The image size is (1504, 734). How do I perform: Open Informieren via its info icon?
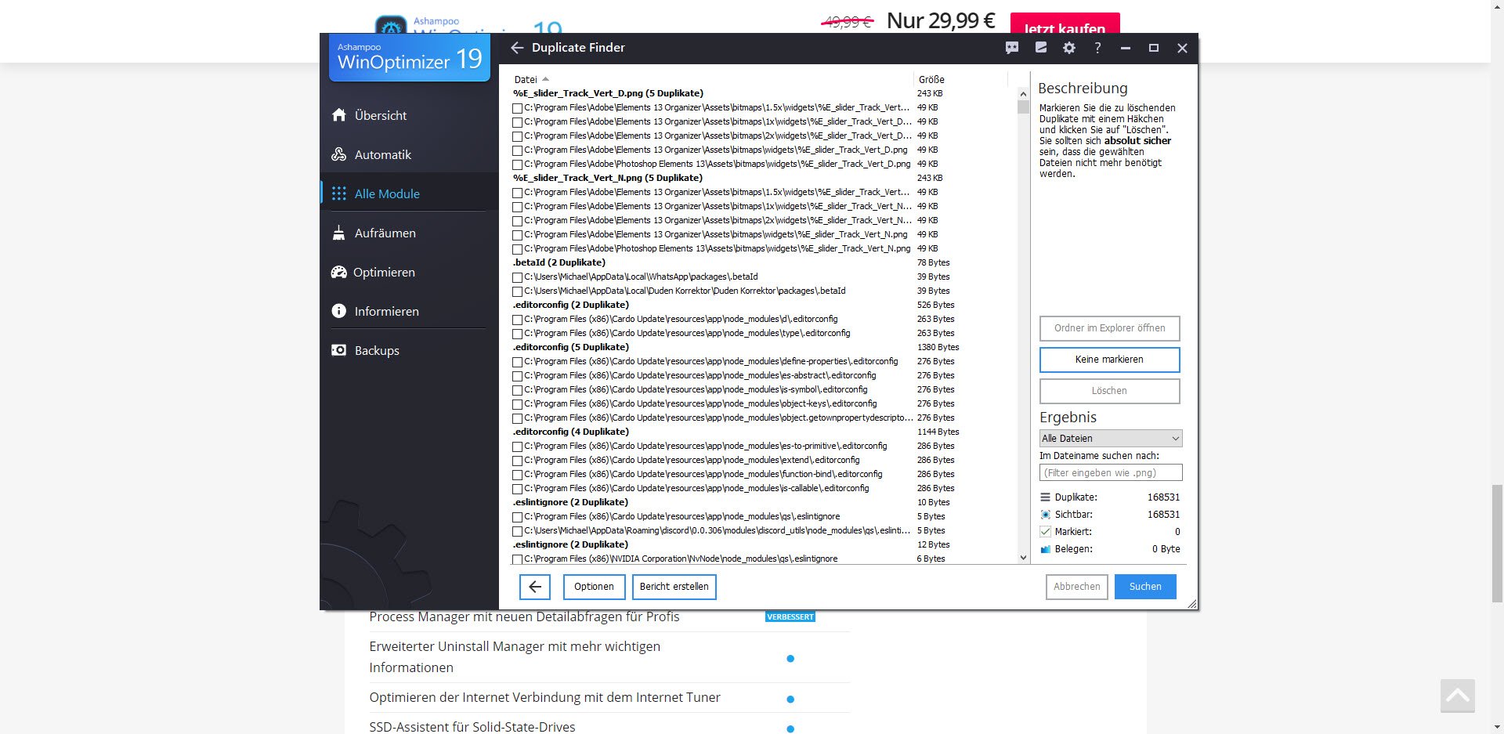(338, 311)
